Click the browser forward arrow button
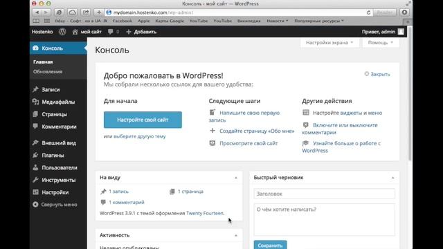 [x=46, y=12]
